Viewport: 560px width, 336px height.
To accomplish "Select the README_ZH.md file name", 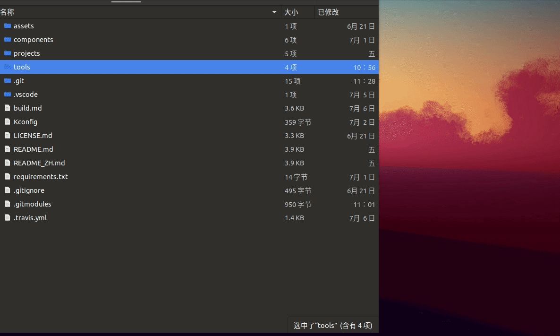I will tap(39, 163).
